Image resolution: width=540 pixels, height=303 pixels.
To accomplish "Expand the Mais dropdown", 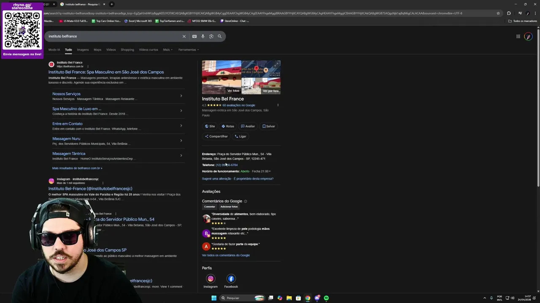I will click(x=168, y=50).
